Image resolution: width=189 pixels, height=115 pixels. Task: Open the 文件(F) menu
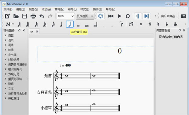(x=8, y=9)
